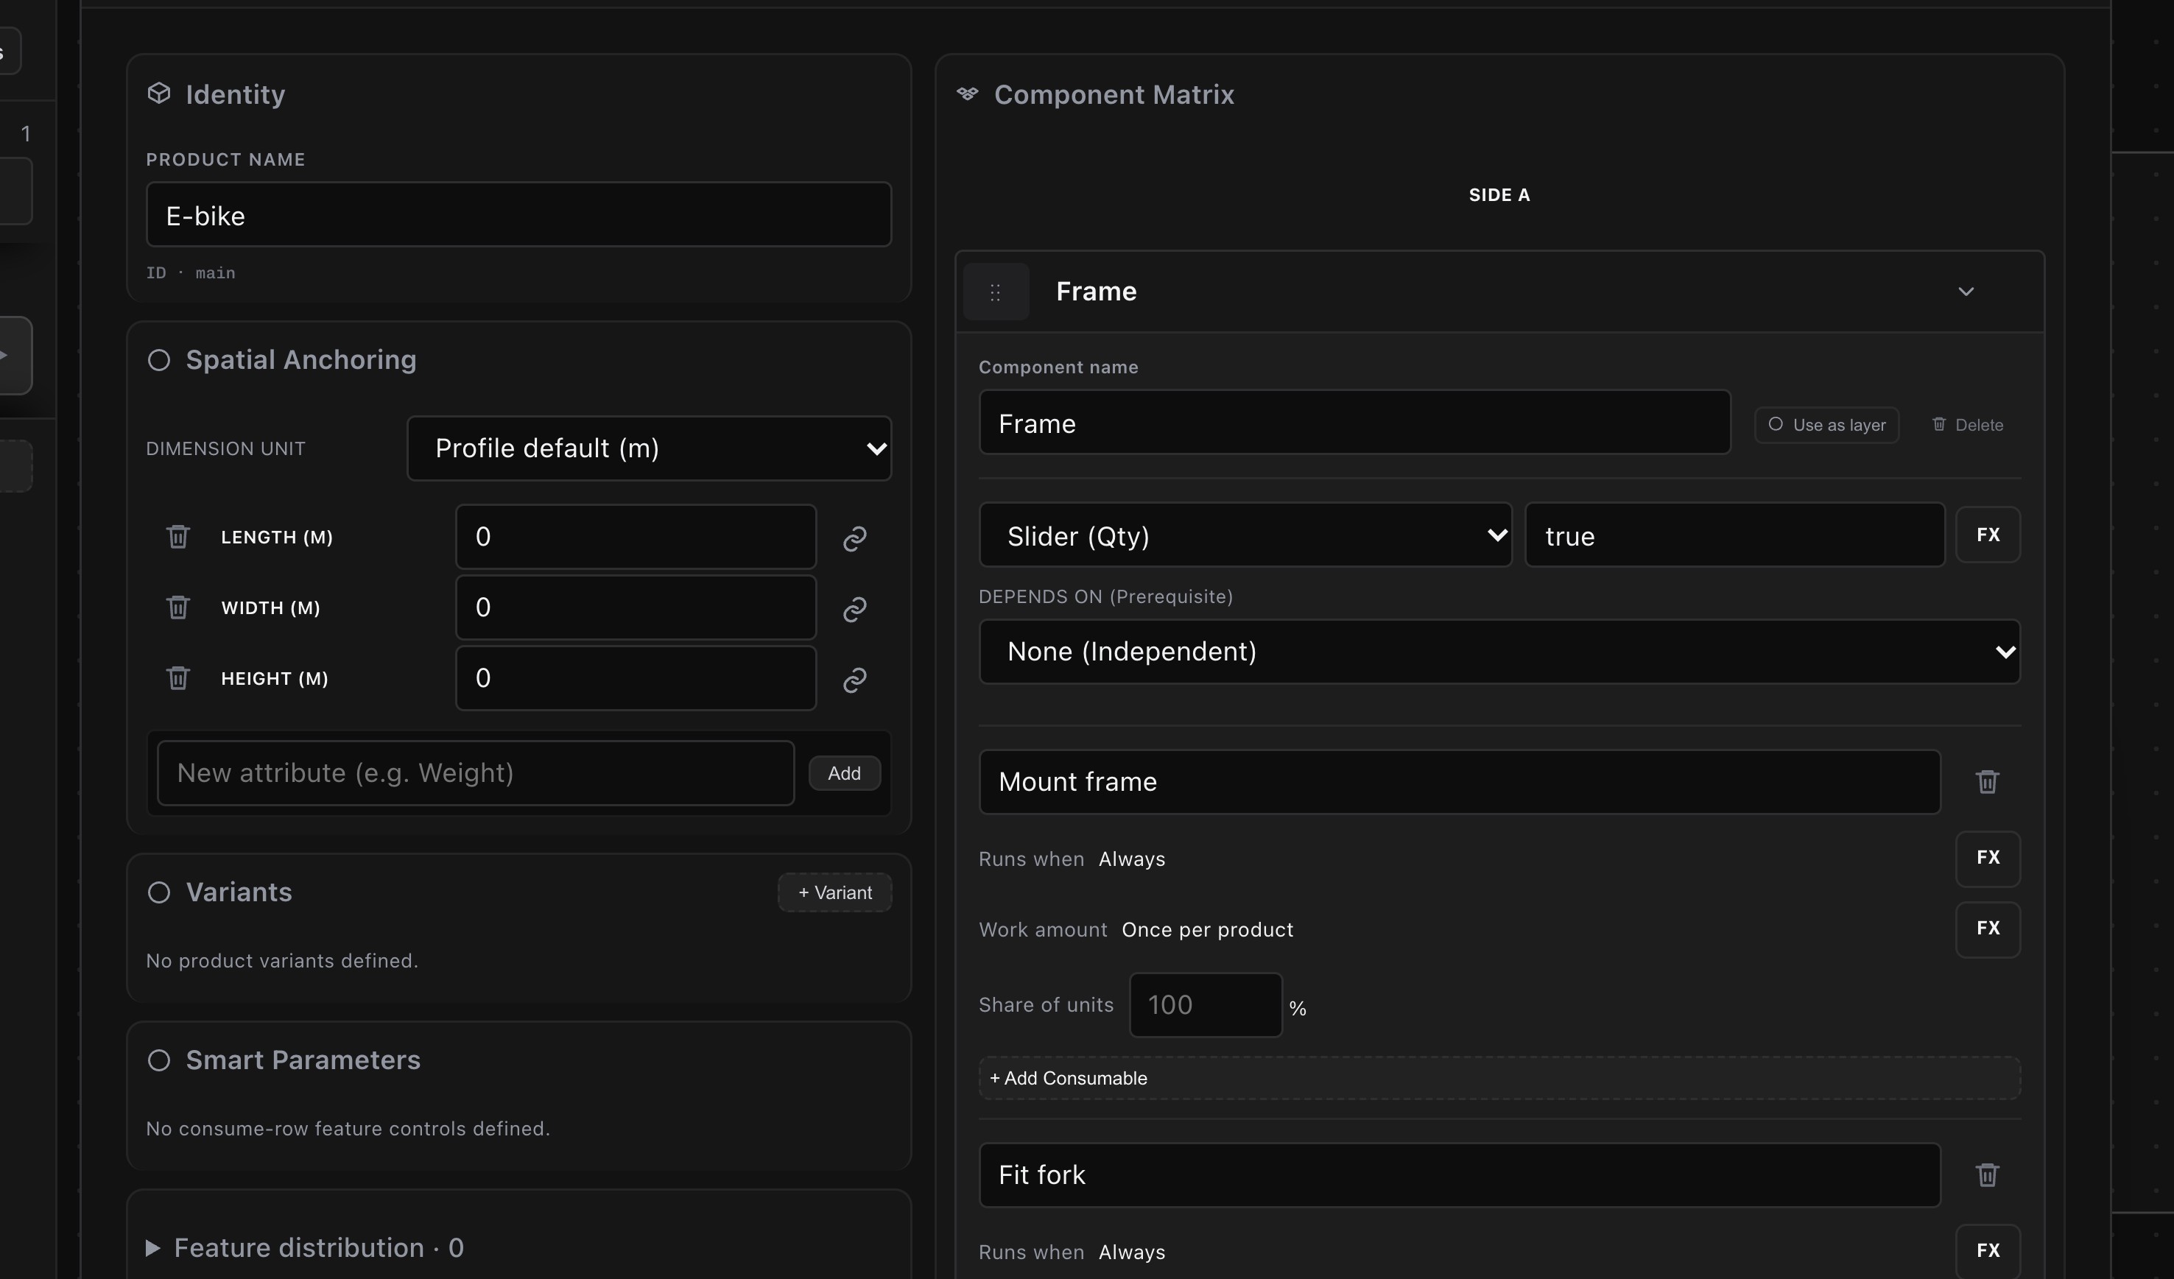Grab the Frame component drag handle
This screenshot has width=2174, height=1279.
click(996, 292)
